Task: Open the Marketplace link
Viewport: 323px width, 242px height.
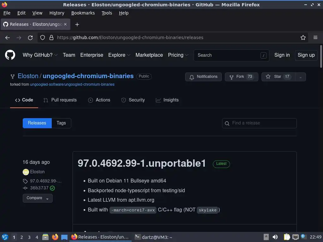Action: (x=149, y=55)
